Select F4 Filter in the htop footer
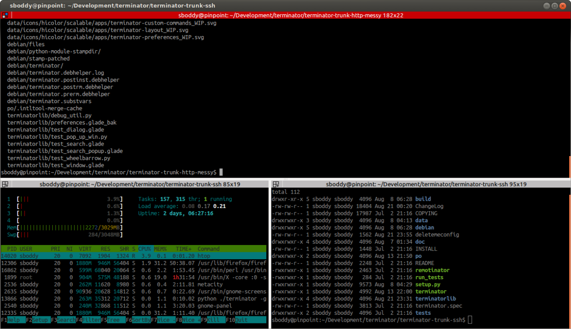571x329 pixels. [88, 320]
